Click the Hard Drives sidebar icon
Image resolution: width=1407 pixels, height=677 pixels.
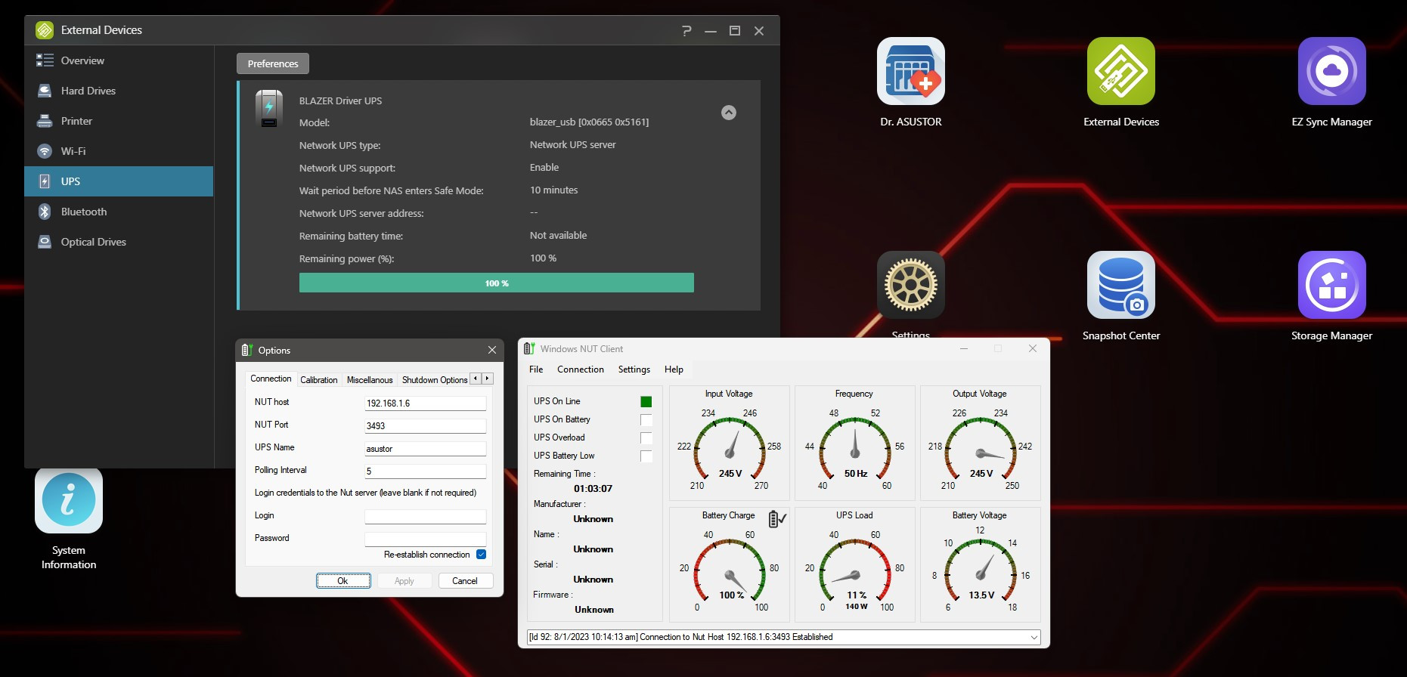click(45, 91)
